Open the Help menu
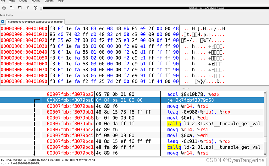269x166 pixels. (x=61, y=1)
